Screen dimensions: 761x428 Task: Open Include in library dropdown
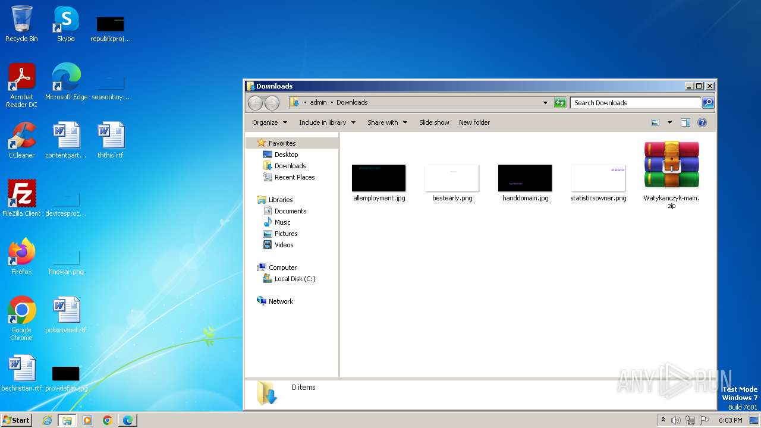click(x=327, y=122)
